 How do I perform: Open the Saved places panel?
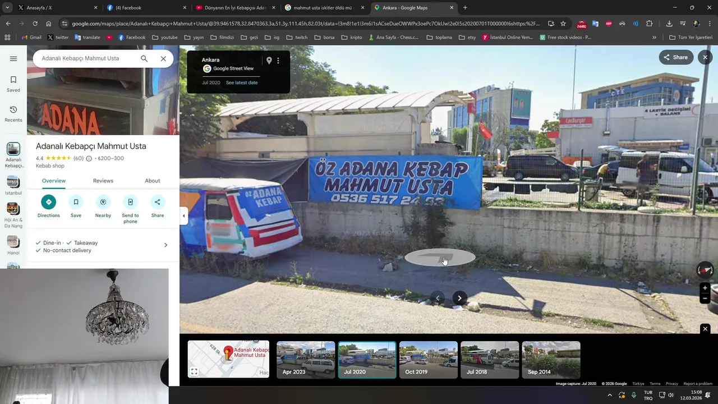click(x=13, y=84)
